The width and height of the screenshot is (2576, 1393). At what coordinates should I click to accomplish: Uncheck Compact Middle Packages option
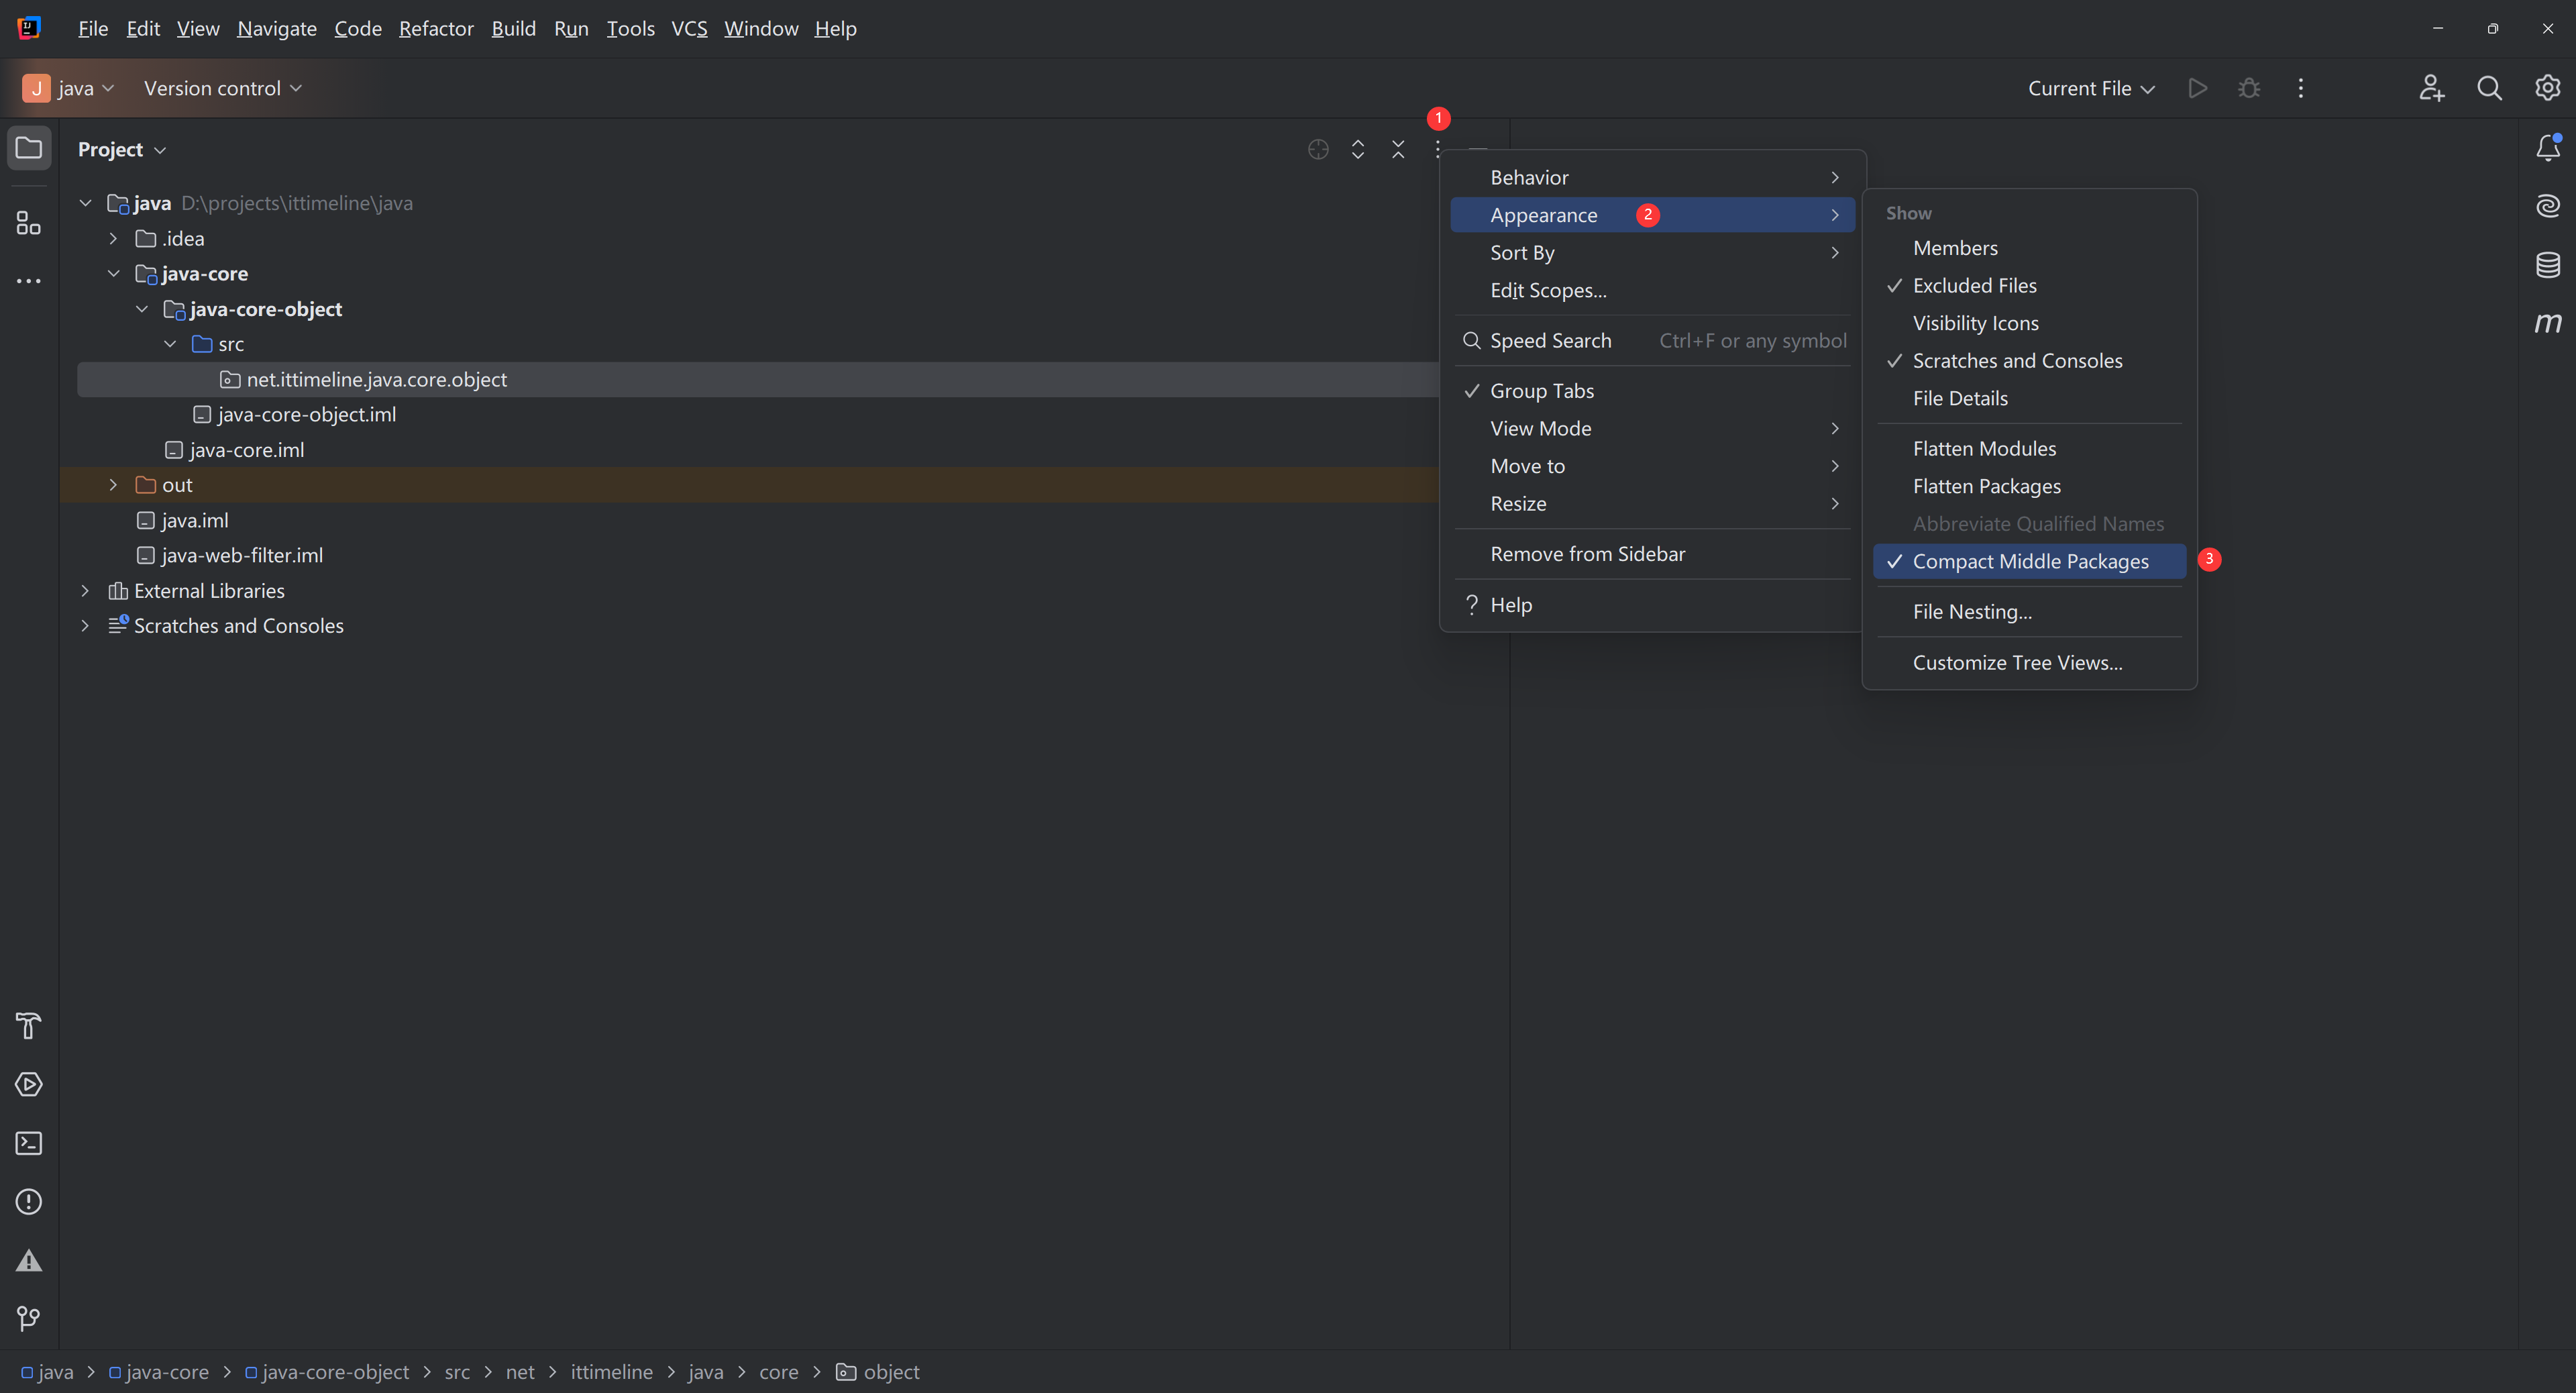[x=2029, y=562]
